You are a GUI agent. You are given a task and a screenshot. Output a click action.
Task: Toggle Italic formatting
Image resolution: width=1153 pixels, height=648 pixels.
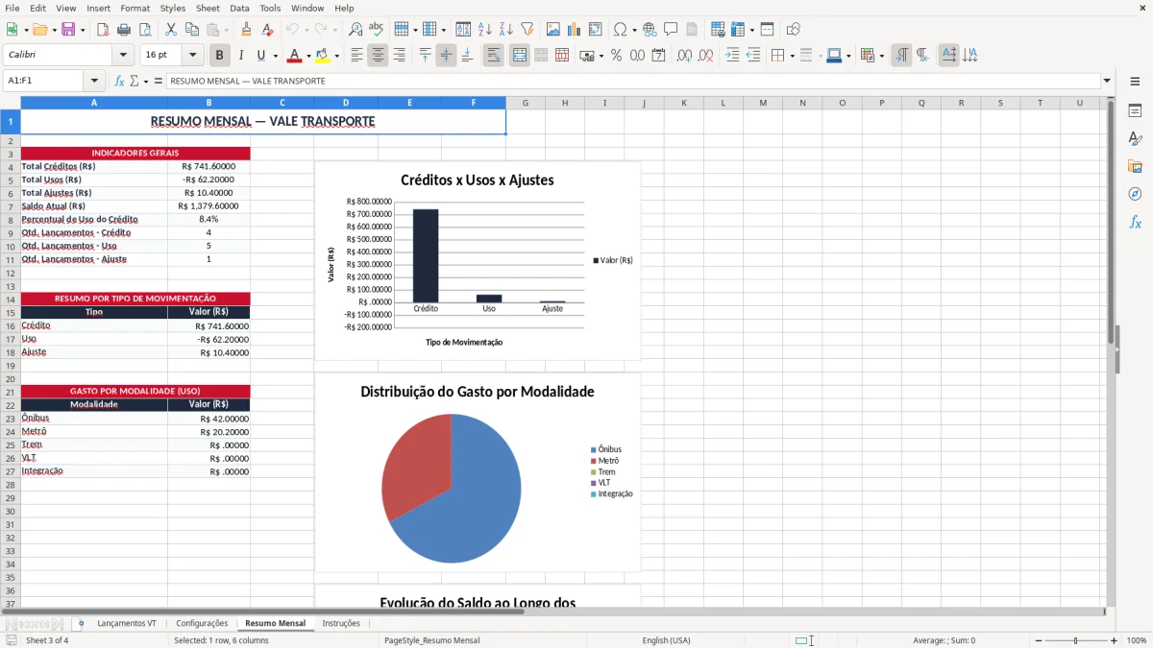tap(240, 56)
